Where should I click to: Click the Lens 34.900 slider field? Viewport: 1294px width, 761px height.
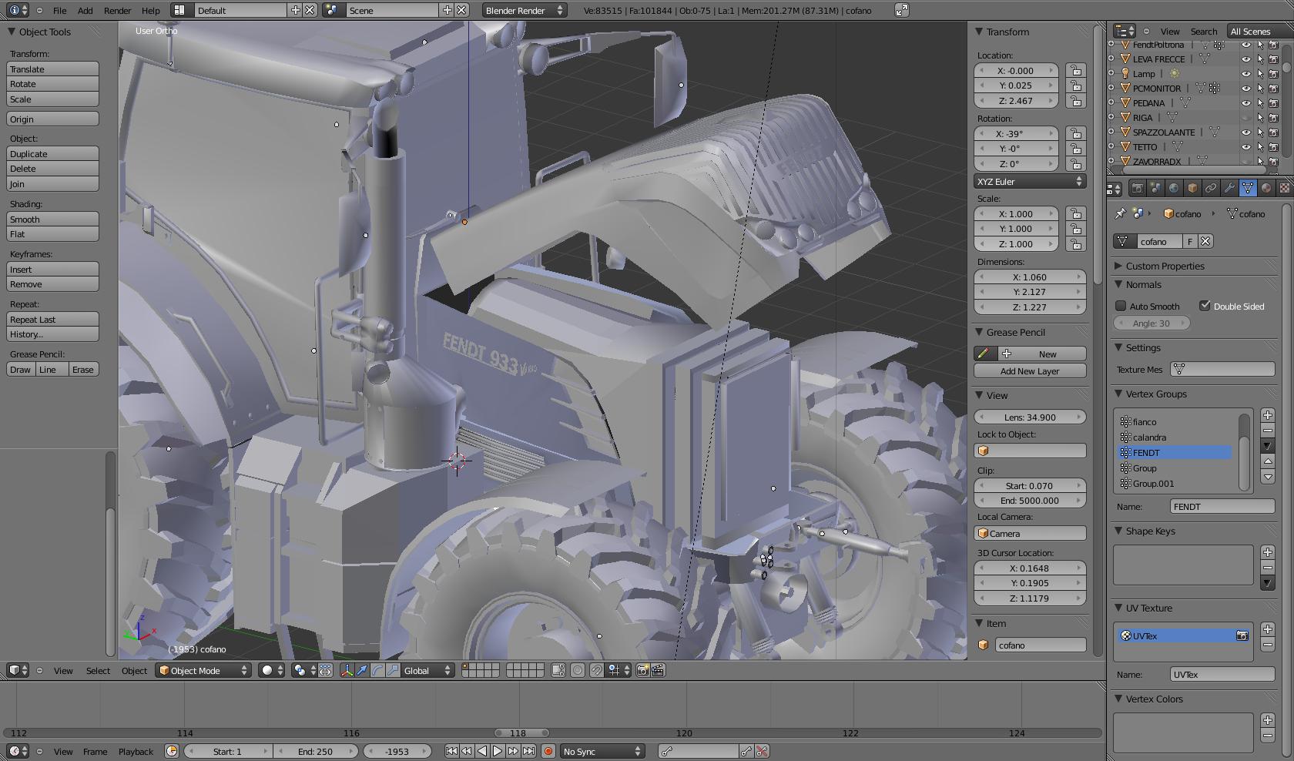(x=1030, y=417)
